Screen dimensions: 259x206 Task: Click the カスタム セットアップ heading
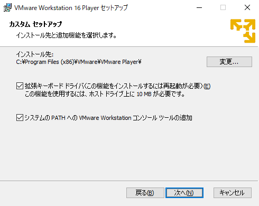coord(35,24)
